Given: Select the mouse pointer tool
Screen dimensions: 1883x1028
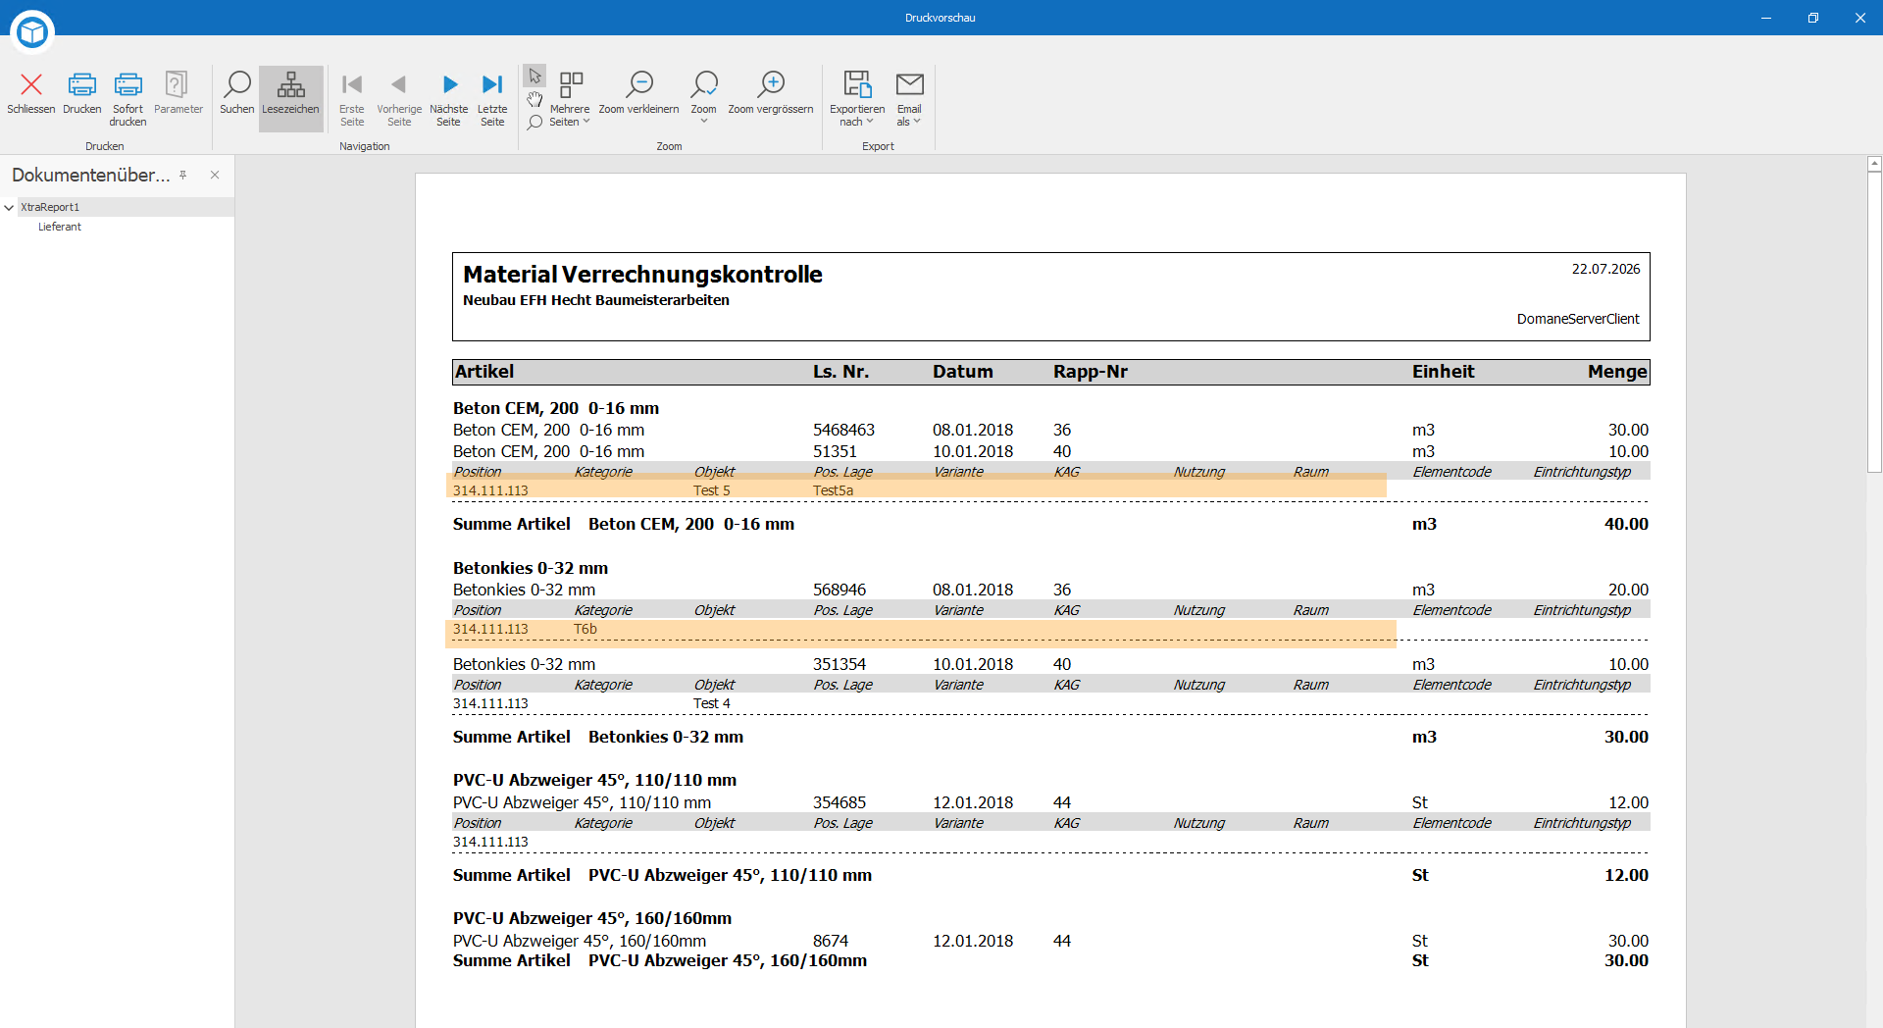Looking at the screenshot, I should (x=534, y=77).
